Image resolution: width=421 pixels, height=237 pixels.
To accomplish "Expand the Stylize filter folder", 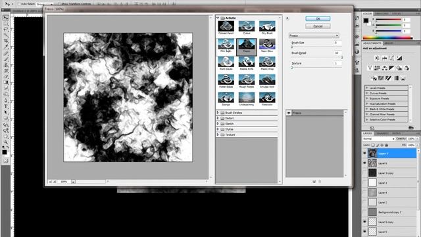I will coord(218,129).
